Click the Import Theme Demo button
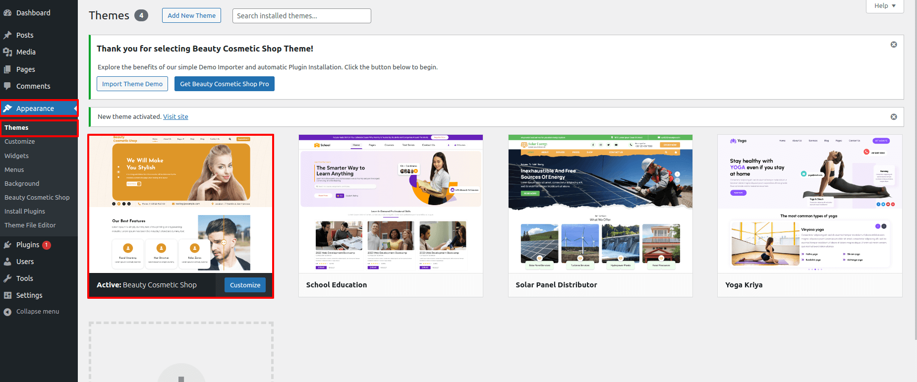917x382 pixels. tap(132, 84)
